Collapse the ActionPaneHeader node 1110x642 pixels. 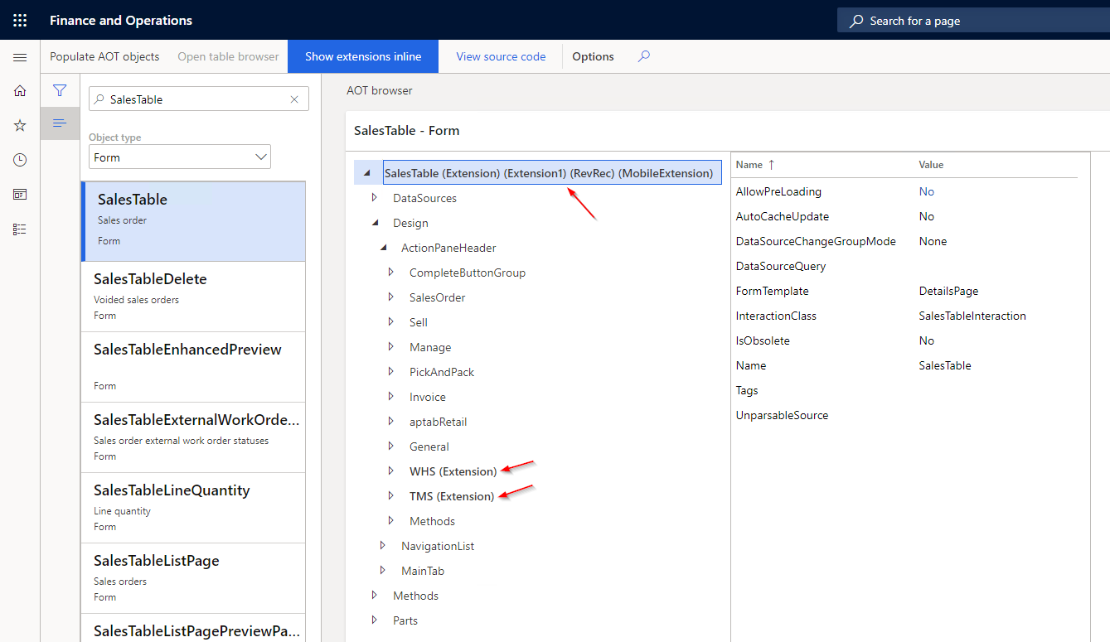(383, 248)
